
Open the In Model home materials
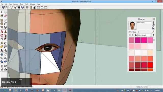(x=135, y=35)
